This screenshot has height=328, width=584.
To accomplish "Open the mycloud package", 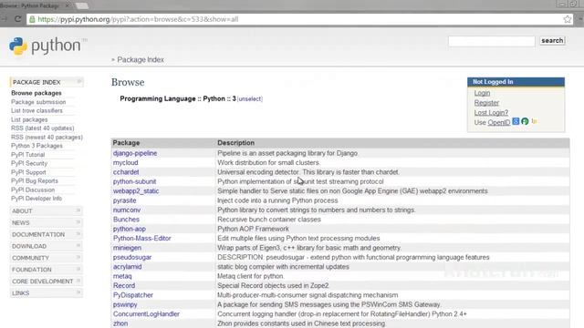I will 126,162.
